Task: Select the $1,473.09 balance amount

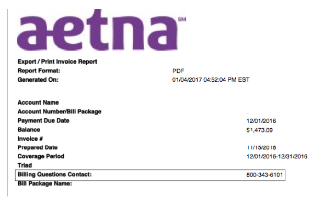Action: click(x=259, y=130)
